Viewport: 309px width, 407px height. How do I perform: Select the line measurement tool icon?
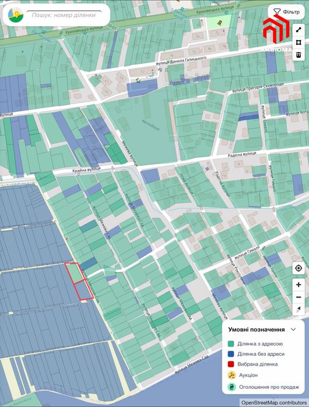[299, 30]
